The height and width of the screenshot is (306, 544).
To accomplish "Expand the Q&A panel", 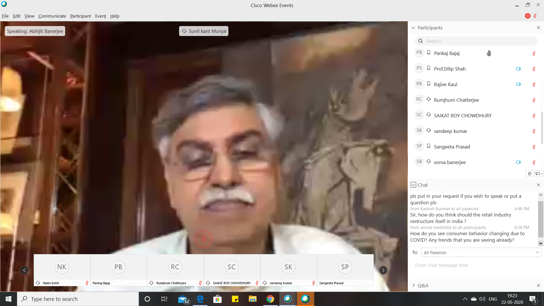I will (413, 286).
